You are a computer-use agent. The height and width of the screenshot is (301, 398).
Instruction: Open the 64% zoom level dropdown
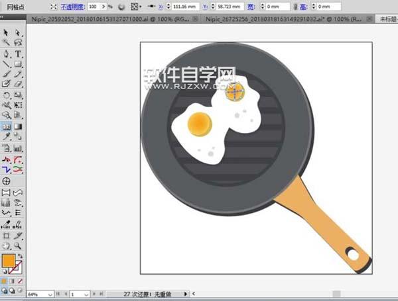[x=50, y=294]
